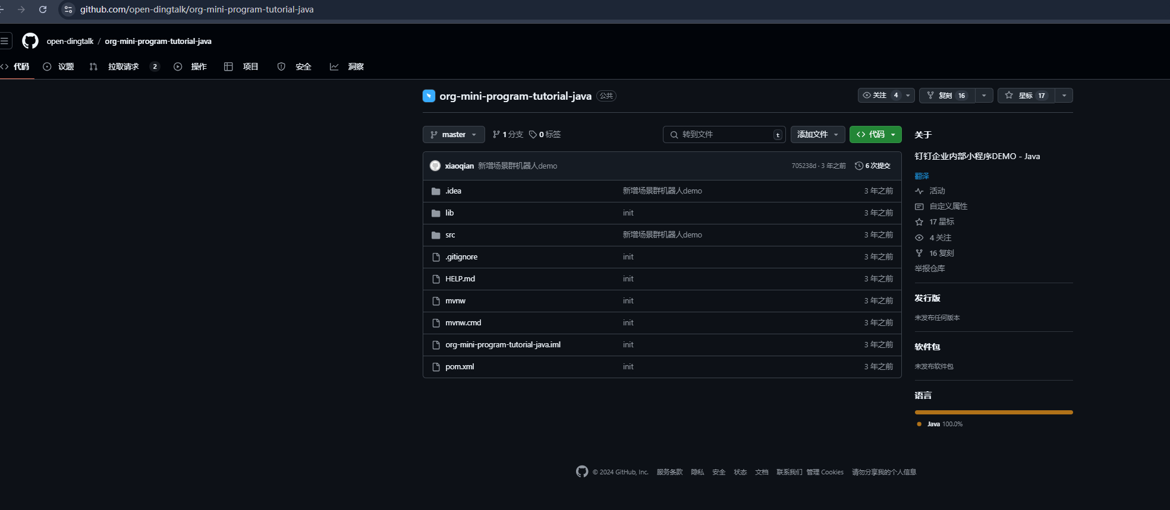Click the Java language bar

tap(993, 412)
